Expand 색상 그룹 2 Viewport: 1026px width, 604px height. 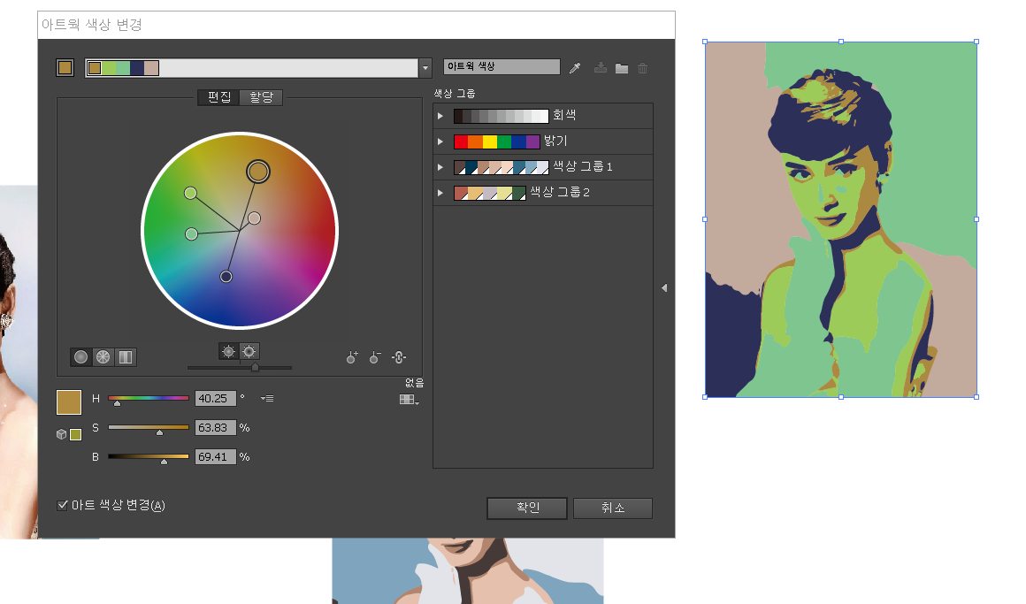[440, 193]
